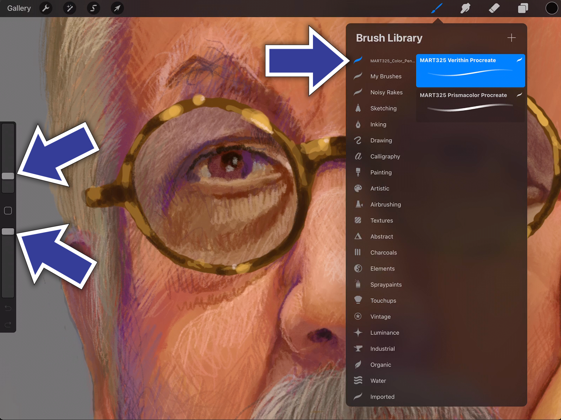Screen dimensions: 561x420
Task: Tap the square modify button
Action: pos(8,211)
